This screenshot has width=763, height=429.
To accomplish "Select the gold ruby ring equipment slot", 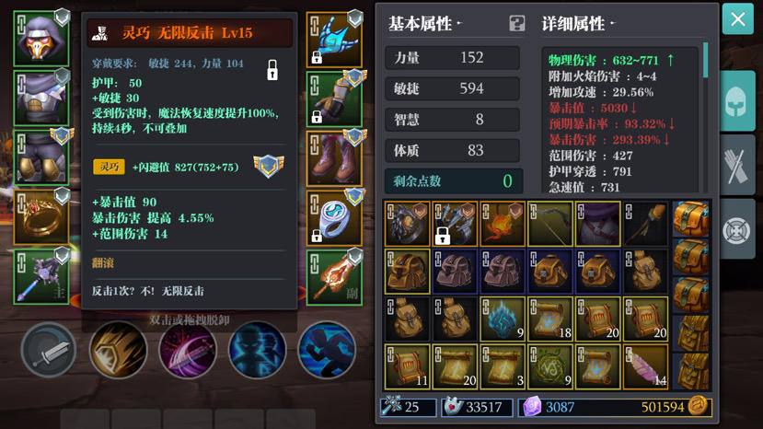I will [41, 217].
